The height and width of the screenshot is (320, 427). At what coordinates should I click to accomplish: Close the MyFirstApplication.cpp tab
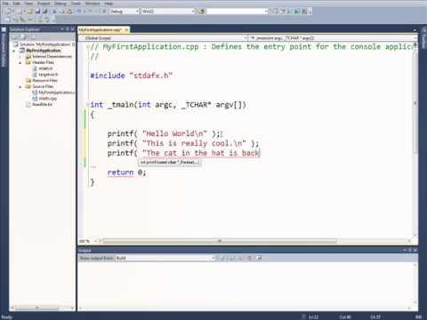(126, 30)
